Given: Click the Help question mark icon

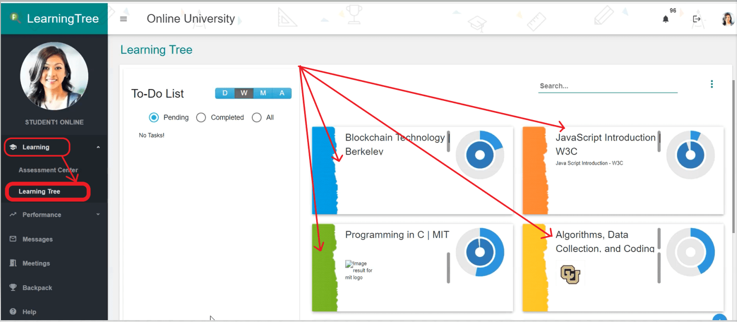Looking at the screenshot, I should point(13,312).
